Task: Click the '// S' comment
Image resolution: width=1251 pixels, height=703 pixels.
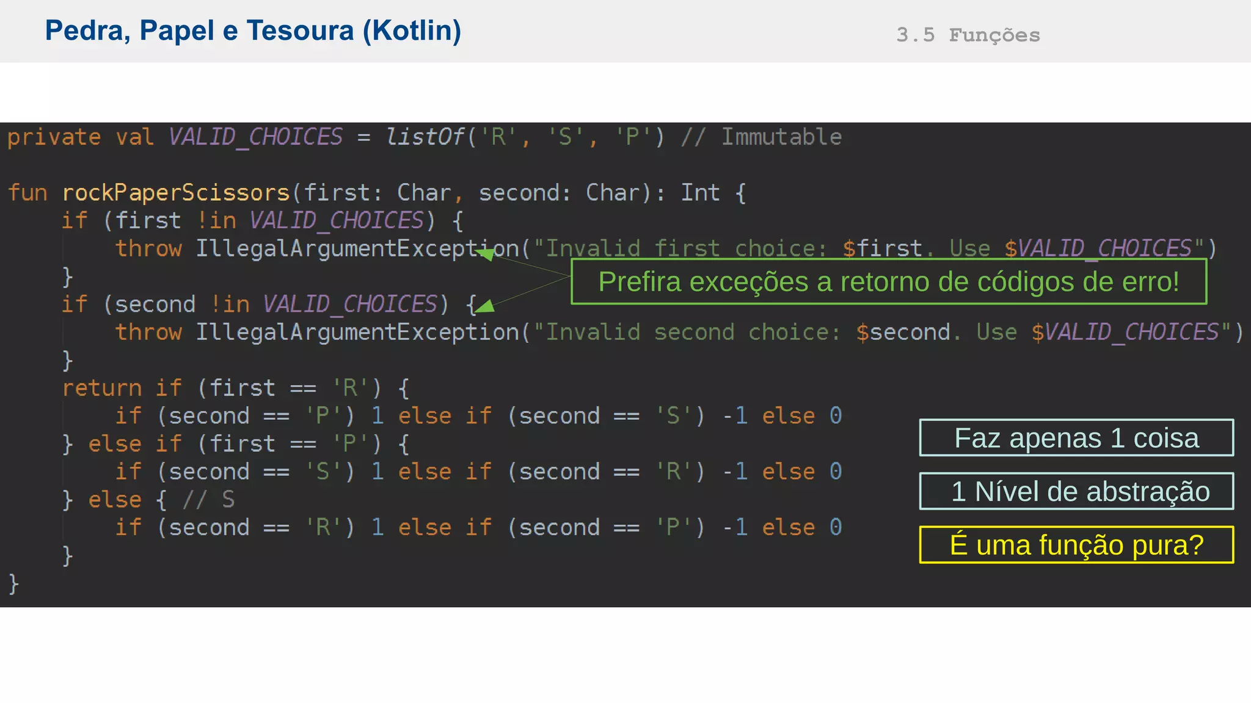Action: pyautogui.click(x=209, y=500)
